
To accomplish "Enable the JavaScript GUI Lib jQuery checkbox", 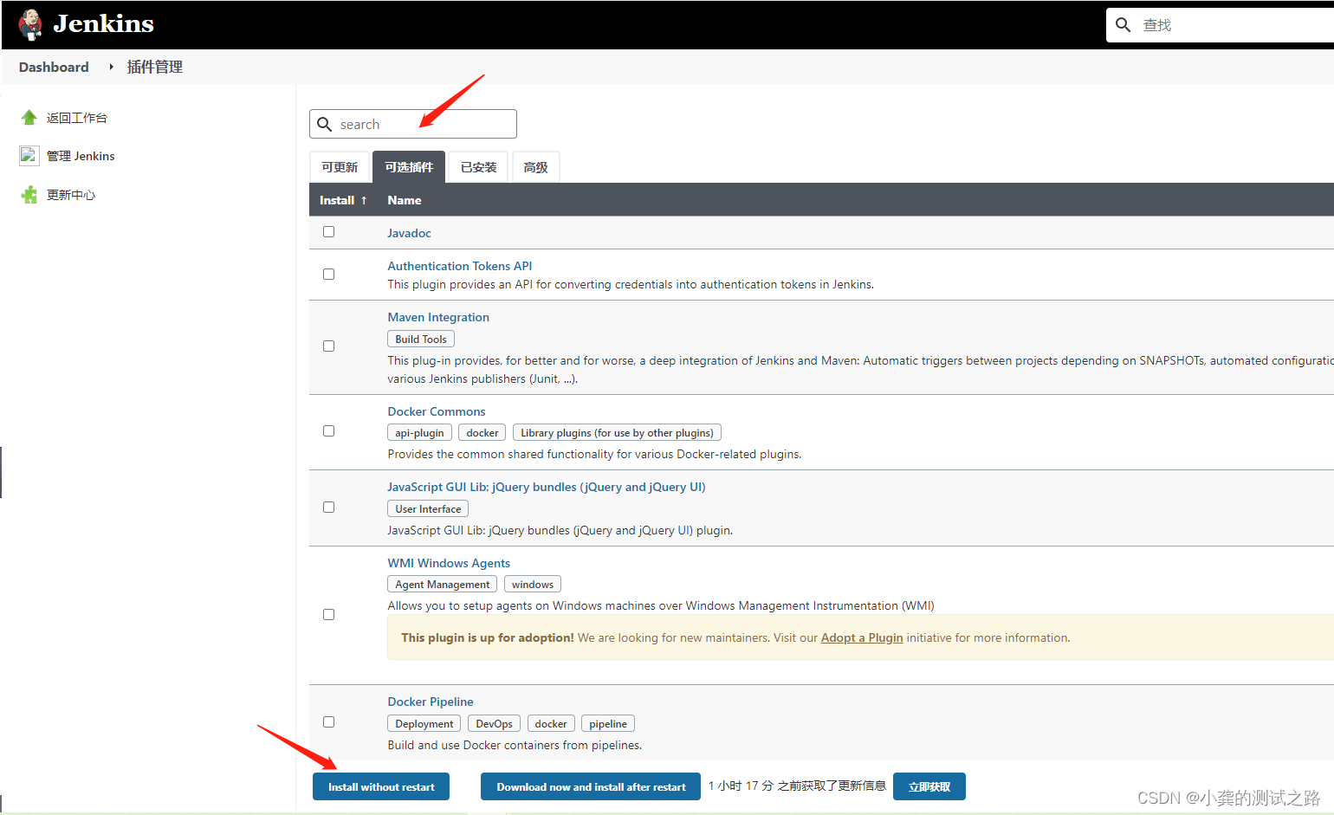I will coord(328,508).
